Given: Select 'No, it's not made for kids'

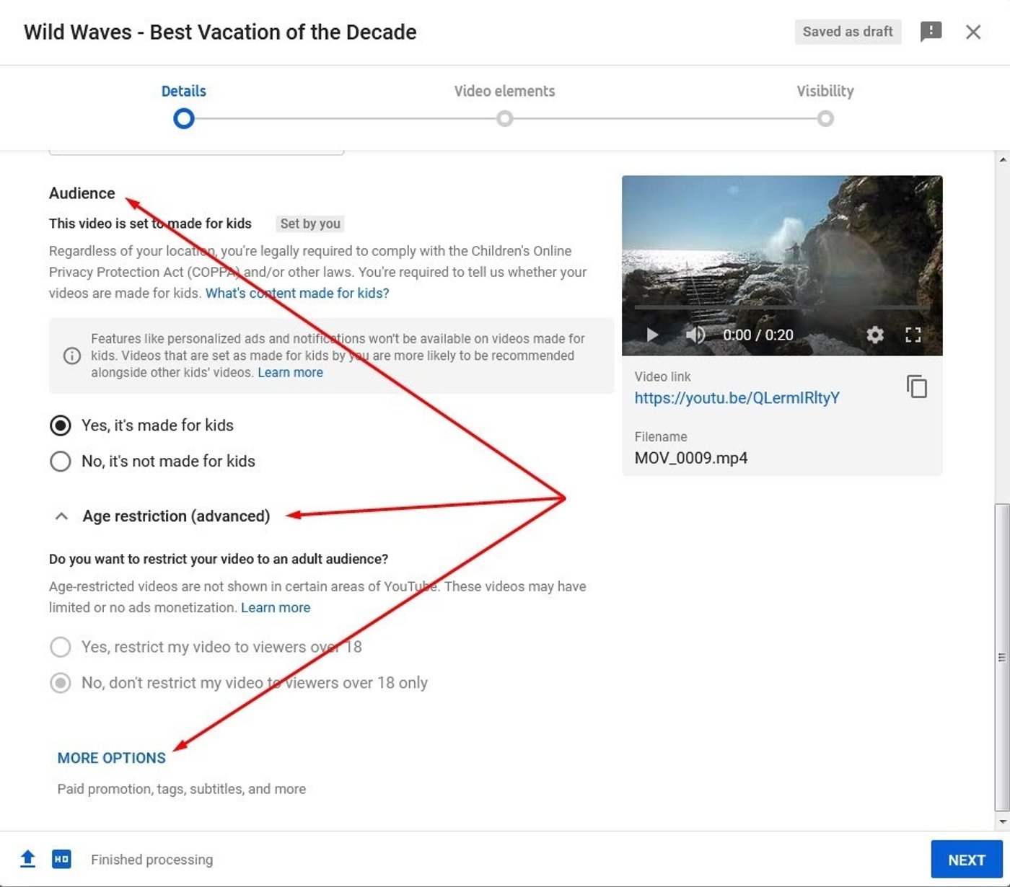Looking at the screenshot, I should pos(60,462).
